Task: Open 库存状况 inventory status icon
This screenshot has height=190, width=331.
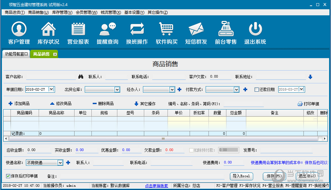Action: [48, 33]
